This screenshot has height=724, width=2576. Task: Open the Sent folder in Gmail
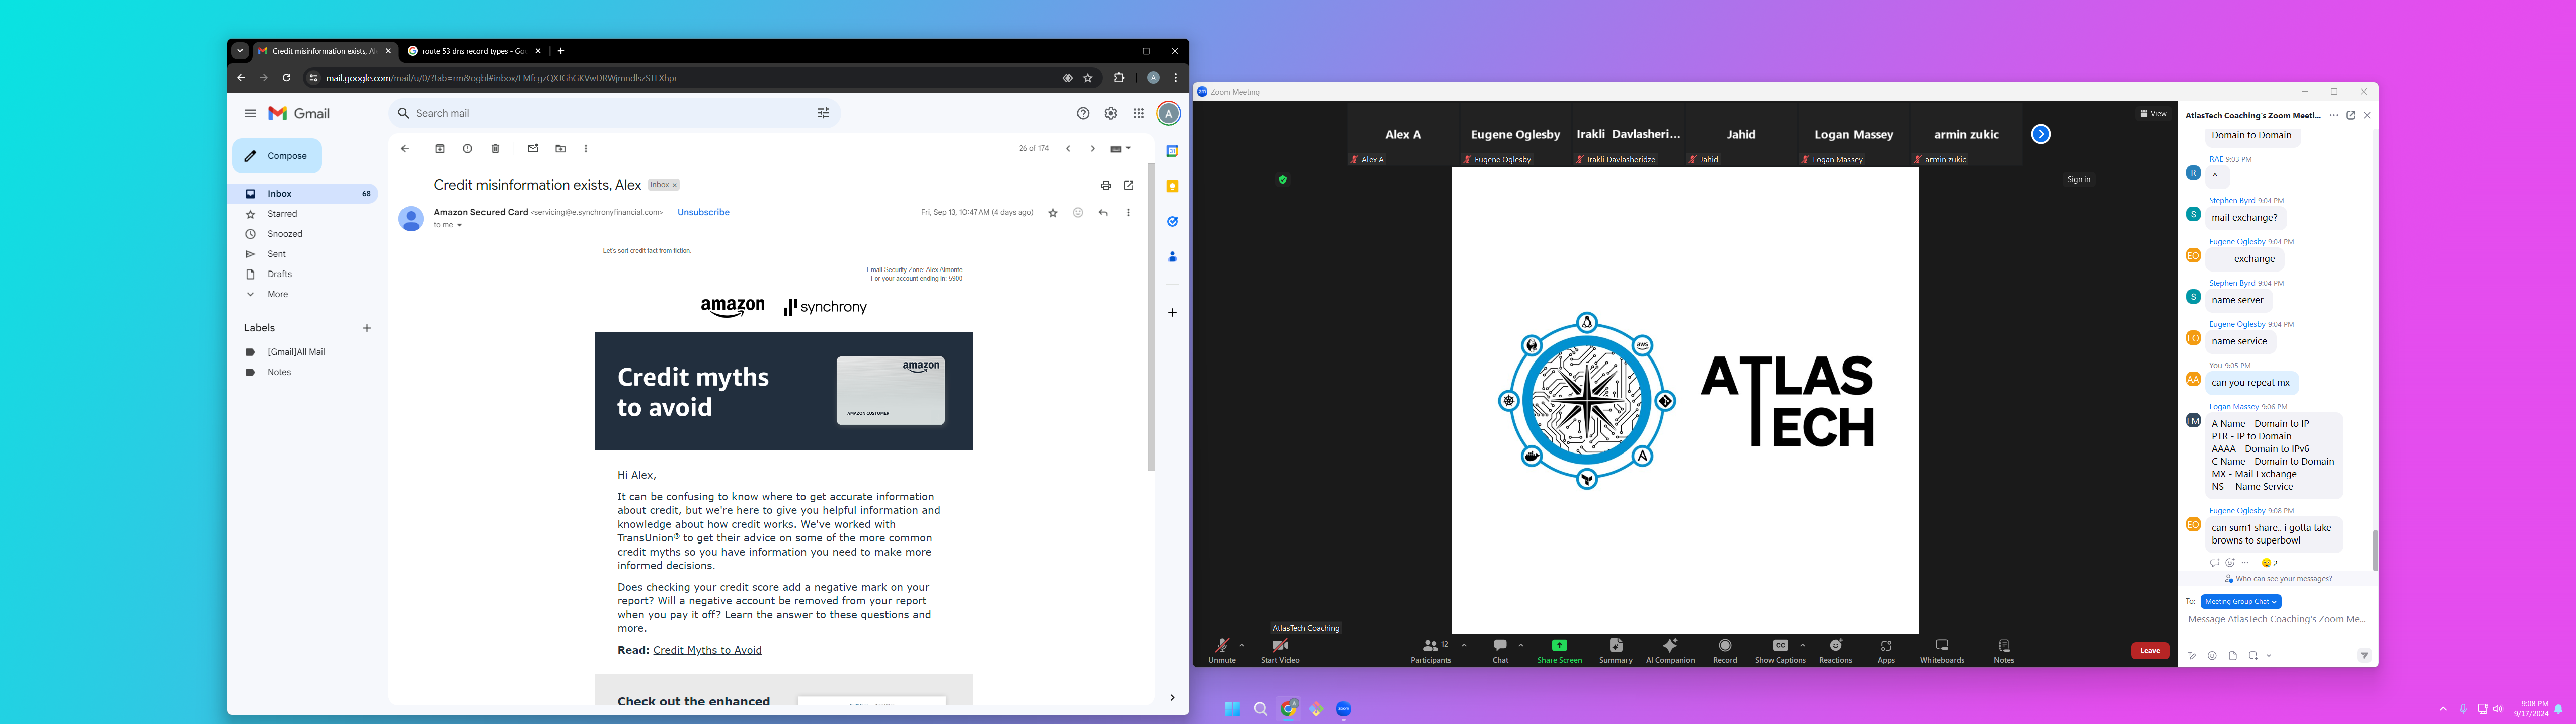point(276,254)
